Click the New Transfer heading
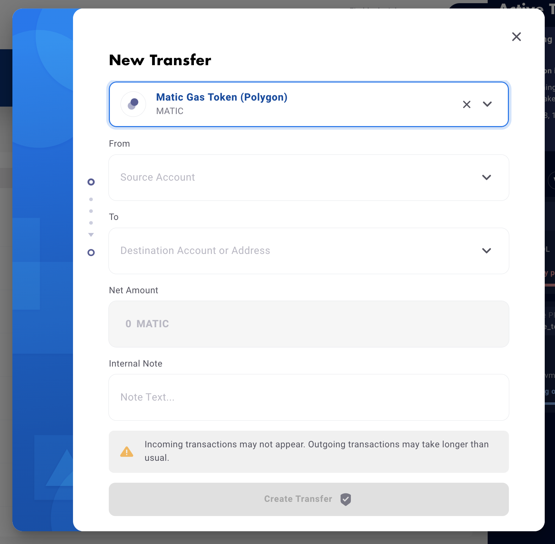 [160, 60]
